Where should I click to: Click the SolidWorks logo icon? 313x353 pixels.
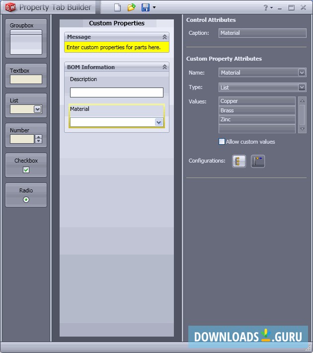pyautogui.click(x=10, y=7)
